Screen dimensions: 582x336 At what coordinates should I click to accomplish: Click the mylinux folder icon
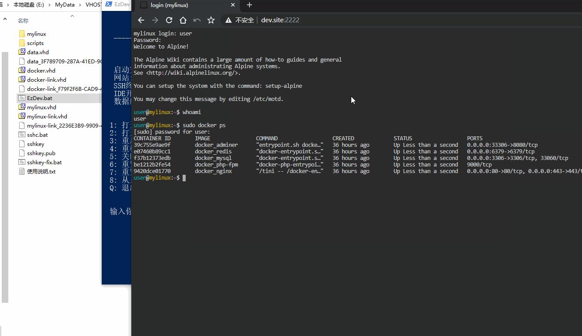click(22, 34)
